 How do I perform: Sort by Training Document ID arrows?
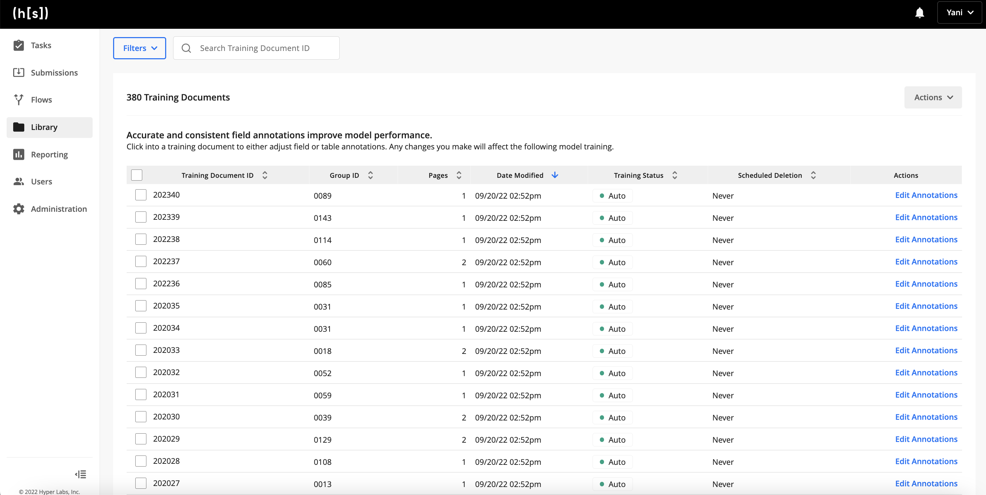coord(264,175)
